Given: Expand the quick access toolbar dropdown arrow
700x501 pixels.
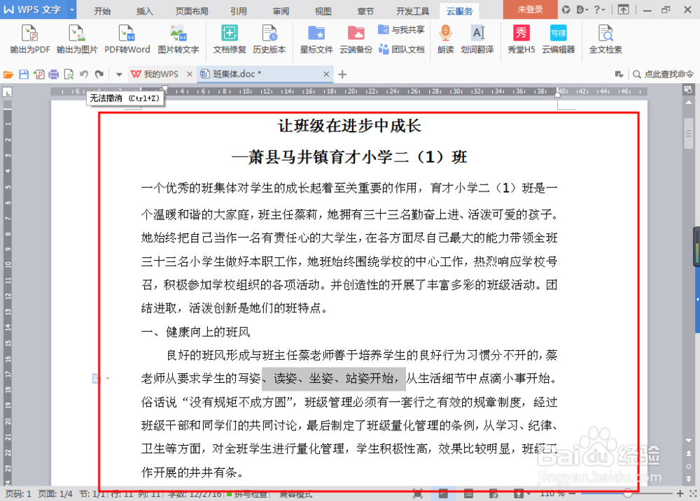Looking at the screenshot, I should (x=119, y=75).
